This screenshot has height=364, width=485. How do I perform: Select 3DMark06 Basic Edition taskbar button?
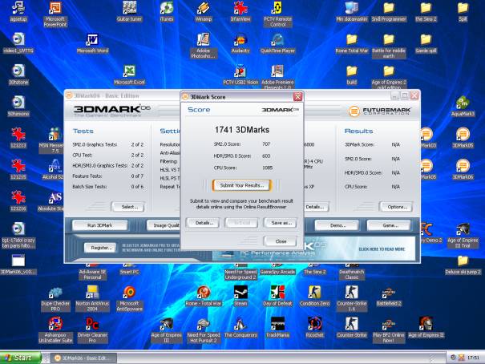(83, 358)
